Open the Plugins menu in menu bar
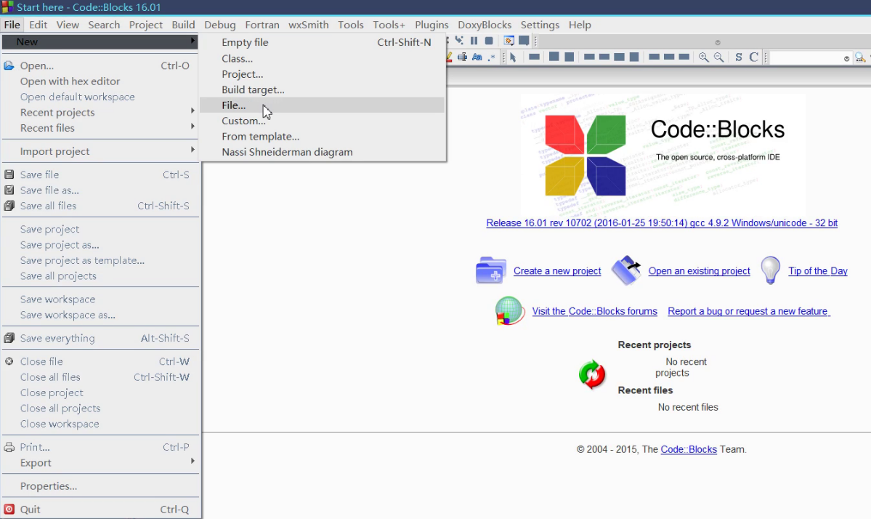 click(432, 25)
